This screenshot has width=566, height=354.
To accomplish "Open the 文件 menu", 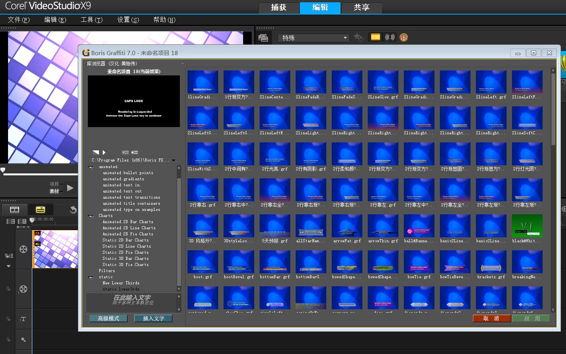I will coord(18,20).
